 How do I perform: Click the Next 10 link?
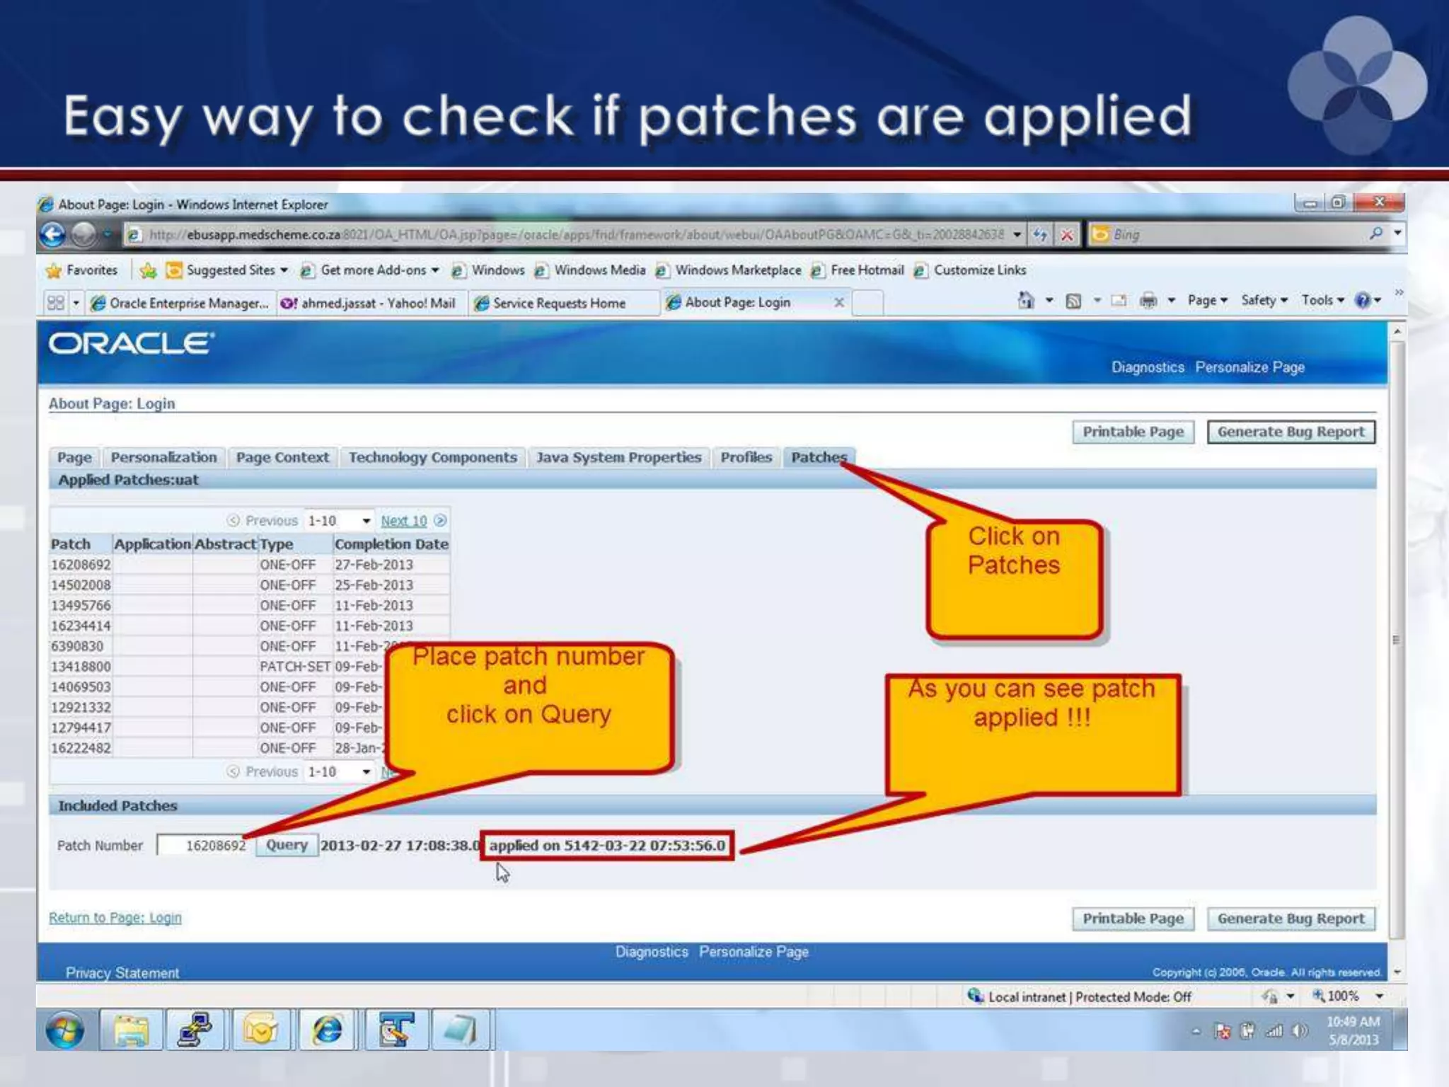click(x=404, y=521)
